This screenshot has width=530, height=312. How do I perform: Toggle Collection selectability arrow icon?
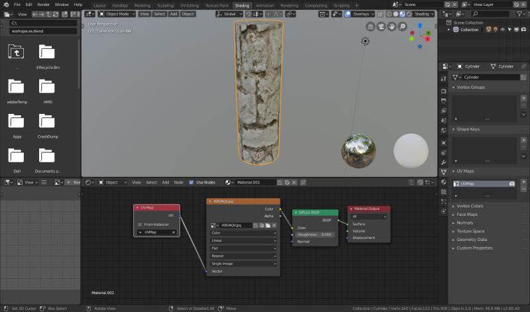tap(509, 30)
